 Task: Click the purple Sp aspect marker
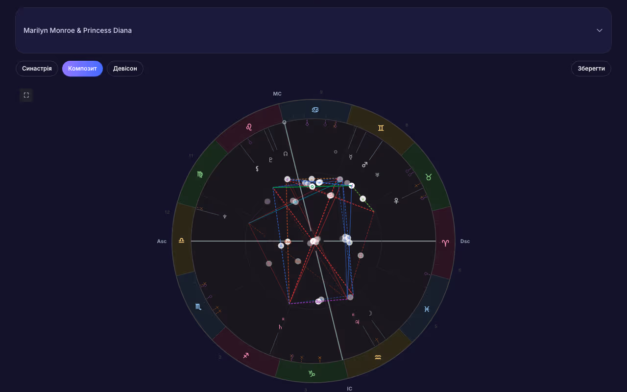point(318,301)
